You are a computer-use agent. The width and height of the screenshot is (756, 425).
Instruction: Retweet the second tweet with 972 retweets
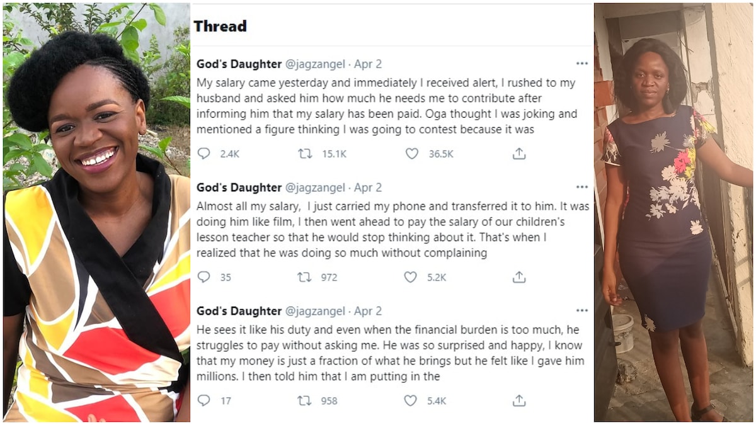click(305, 277)
